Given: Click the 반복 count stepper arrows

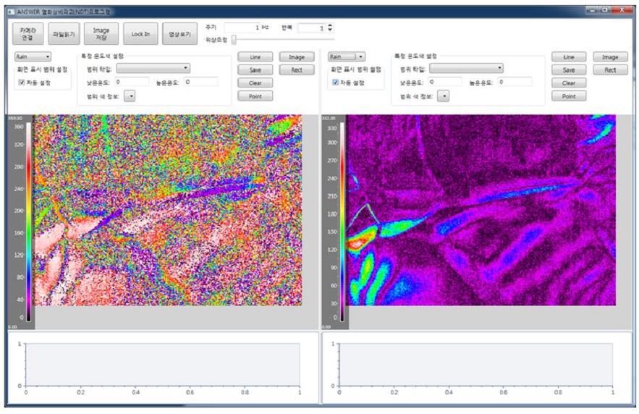Looking at the screenshot, I should (331, 28).
